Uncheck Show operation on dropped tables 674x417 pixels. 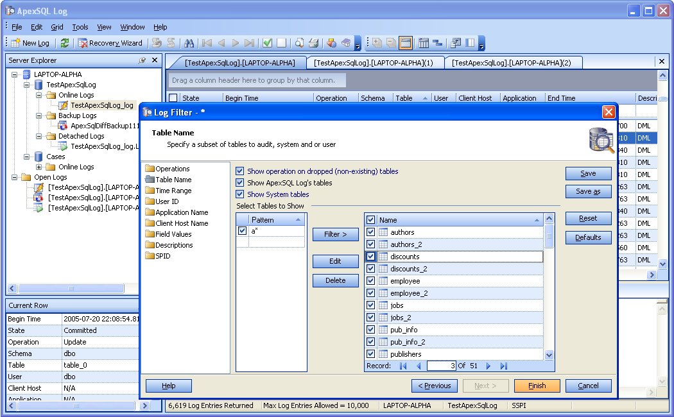click(x=240, y=171)
